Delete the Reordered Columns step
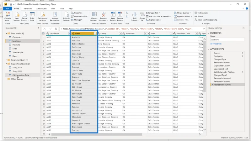This screenshot has height=141, width=251. [x=212, y=85]
